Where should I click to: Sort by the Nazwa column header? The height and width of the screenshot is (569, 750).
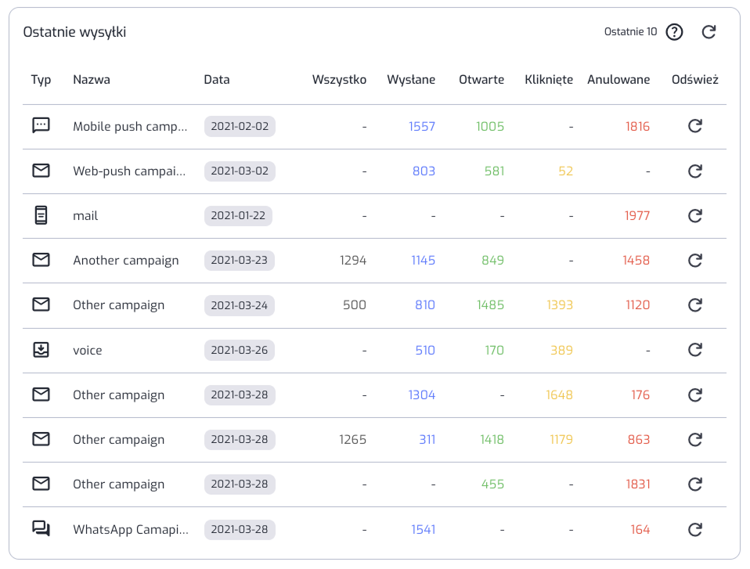92,80
